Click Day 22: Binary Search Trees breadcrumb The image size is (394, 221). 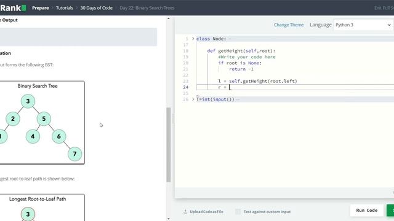[147, 8]
